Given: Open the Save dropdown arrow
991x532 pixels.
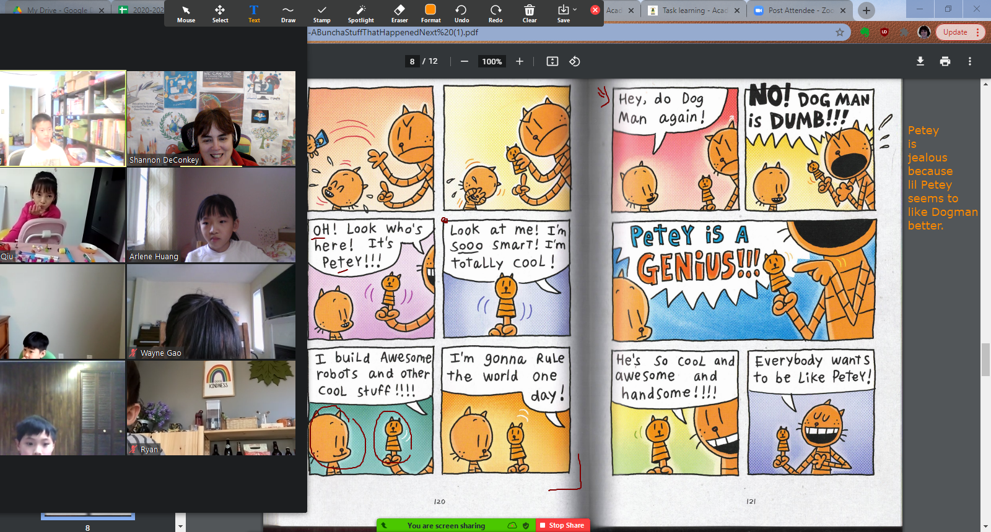Looking at the screenshot, I should coord(575,9).
